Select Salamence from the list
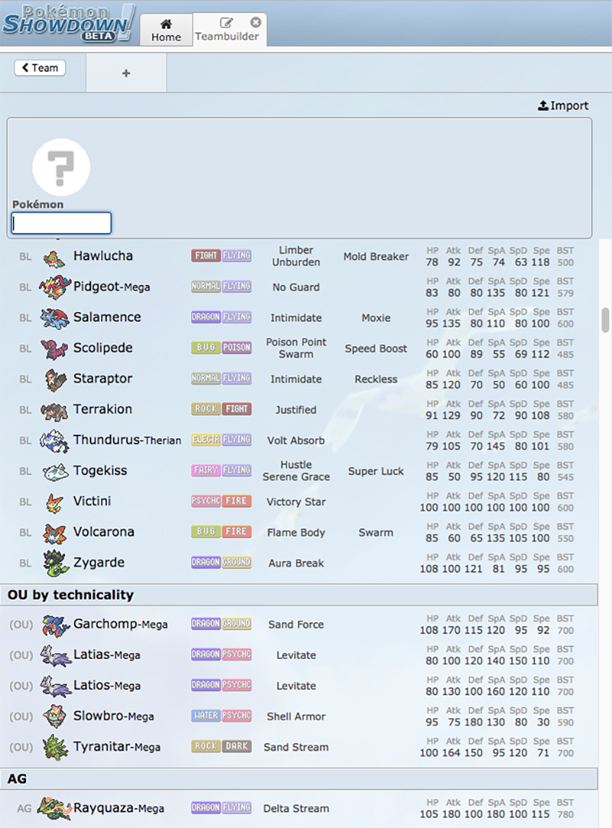 299,318
